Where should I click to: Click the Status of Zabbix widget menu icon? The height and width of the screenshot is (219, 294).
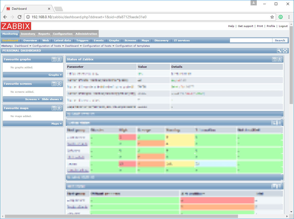pyautogui.click(x=274, y=59)
